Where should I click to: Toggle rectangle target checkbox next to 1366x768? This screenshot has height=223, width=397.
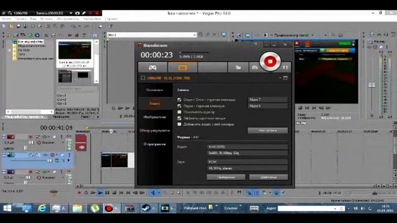(143, 78)
